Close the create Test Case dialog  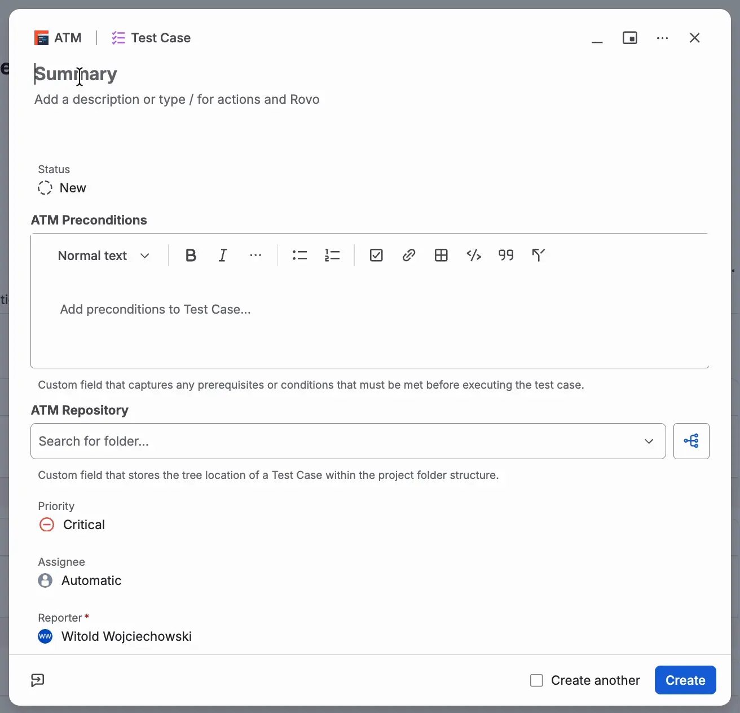pos(695,38)
